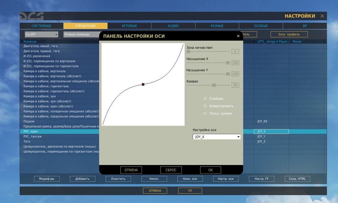
Task: Adjust the Насыщение X slider handle
Action: tap(228, 63)
